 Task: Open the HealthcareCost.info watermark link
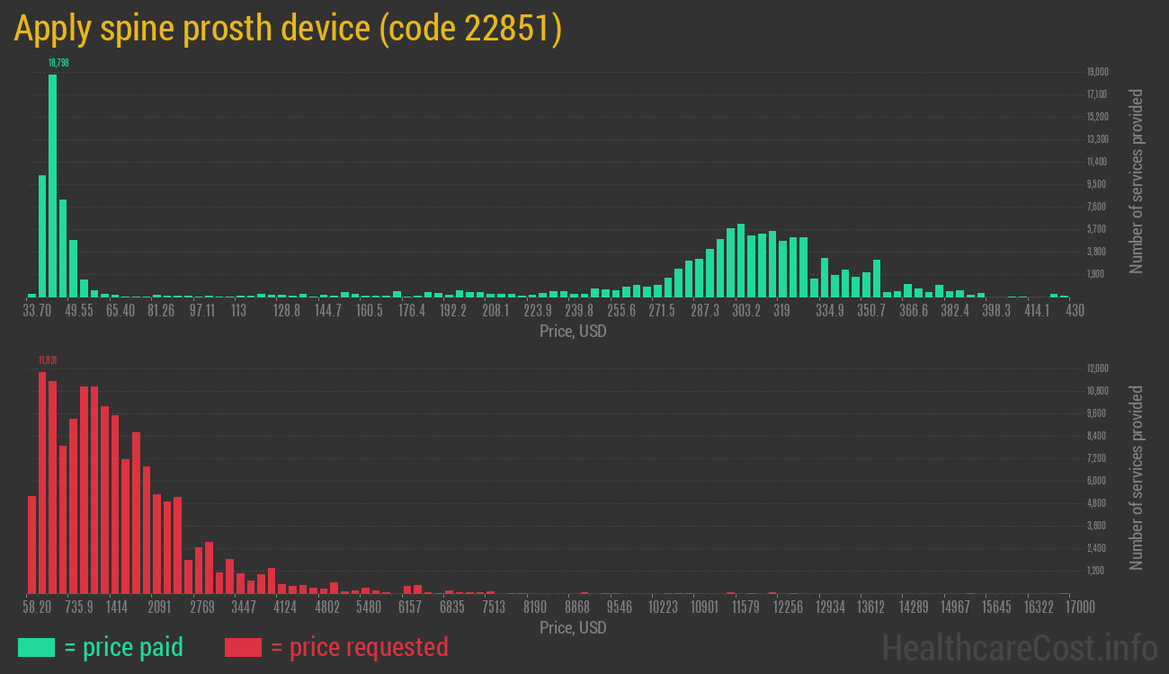point(1019,647)
